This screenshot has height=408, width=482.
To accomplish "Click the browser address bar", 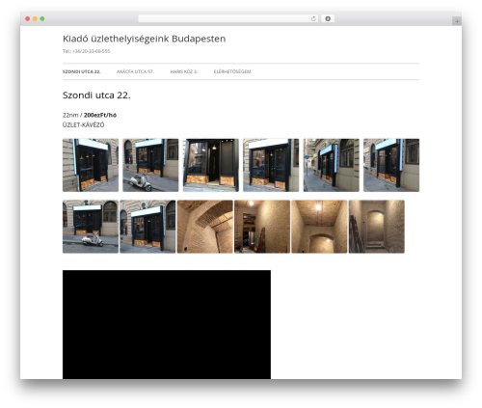I will [228, 19].
